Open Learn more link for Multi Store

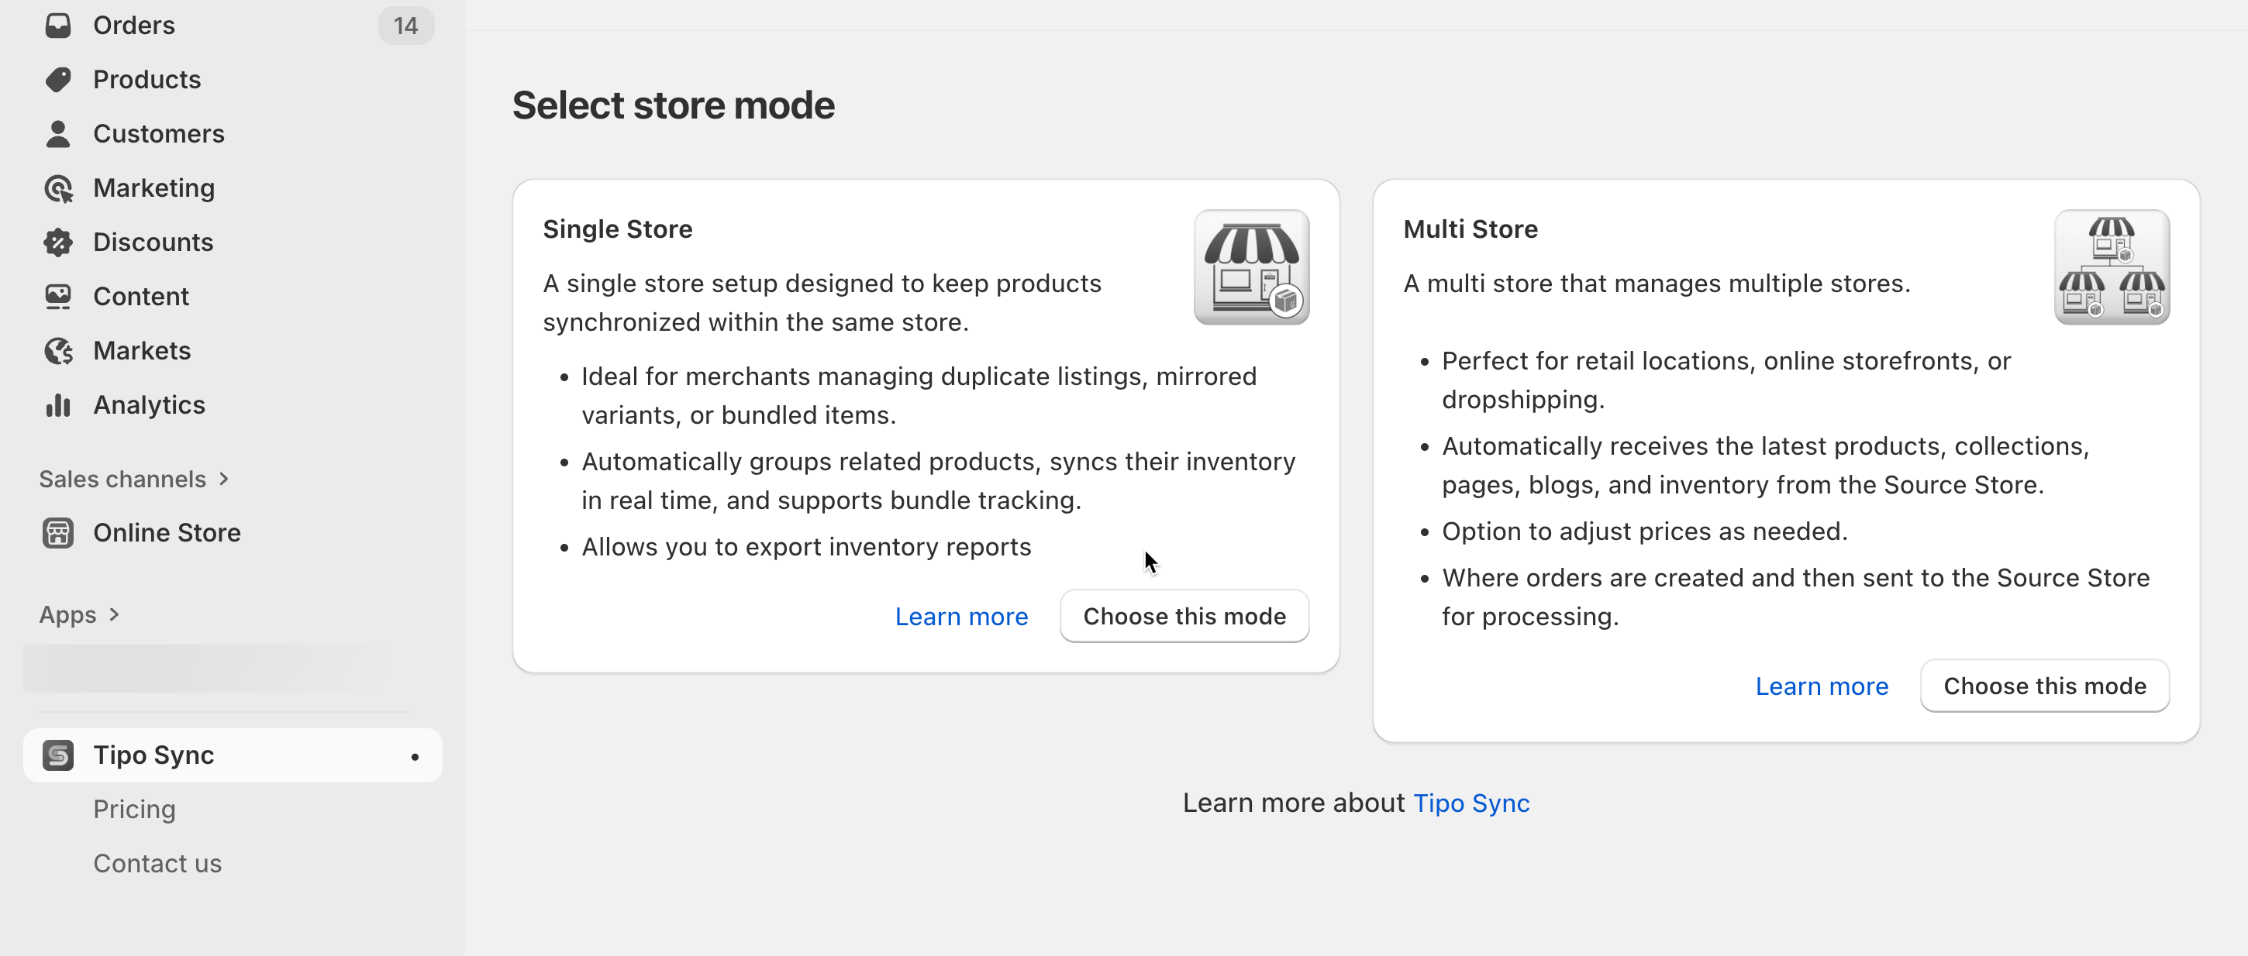click(1821, 686)
